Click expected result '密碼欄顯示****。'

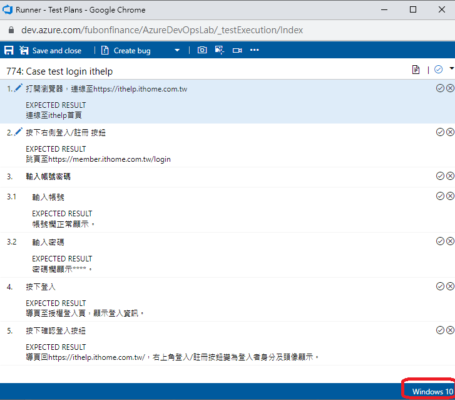63,269
